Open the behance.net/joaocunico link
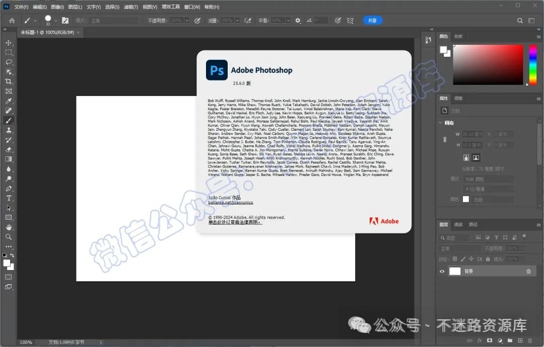Screen dimensions: 544x347 coord(230,202)
